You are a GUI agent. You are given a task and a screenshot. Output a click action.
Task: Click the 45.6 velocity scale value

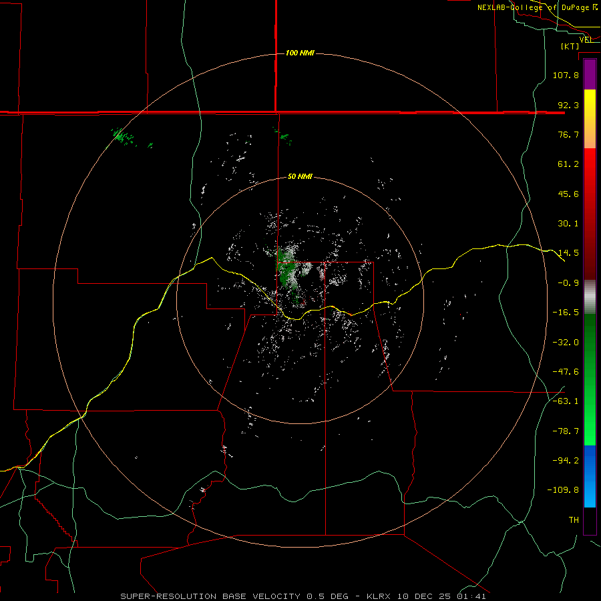tap(568, 194)
